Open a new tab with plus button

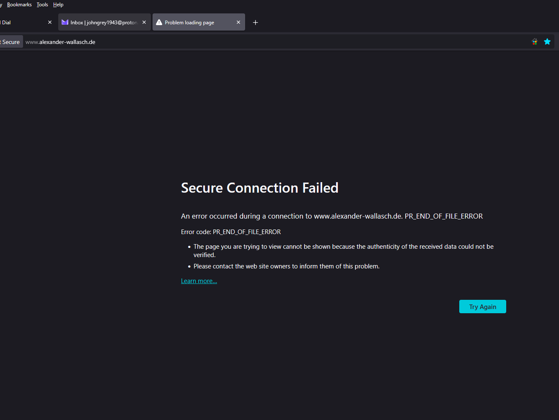255,22
